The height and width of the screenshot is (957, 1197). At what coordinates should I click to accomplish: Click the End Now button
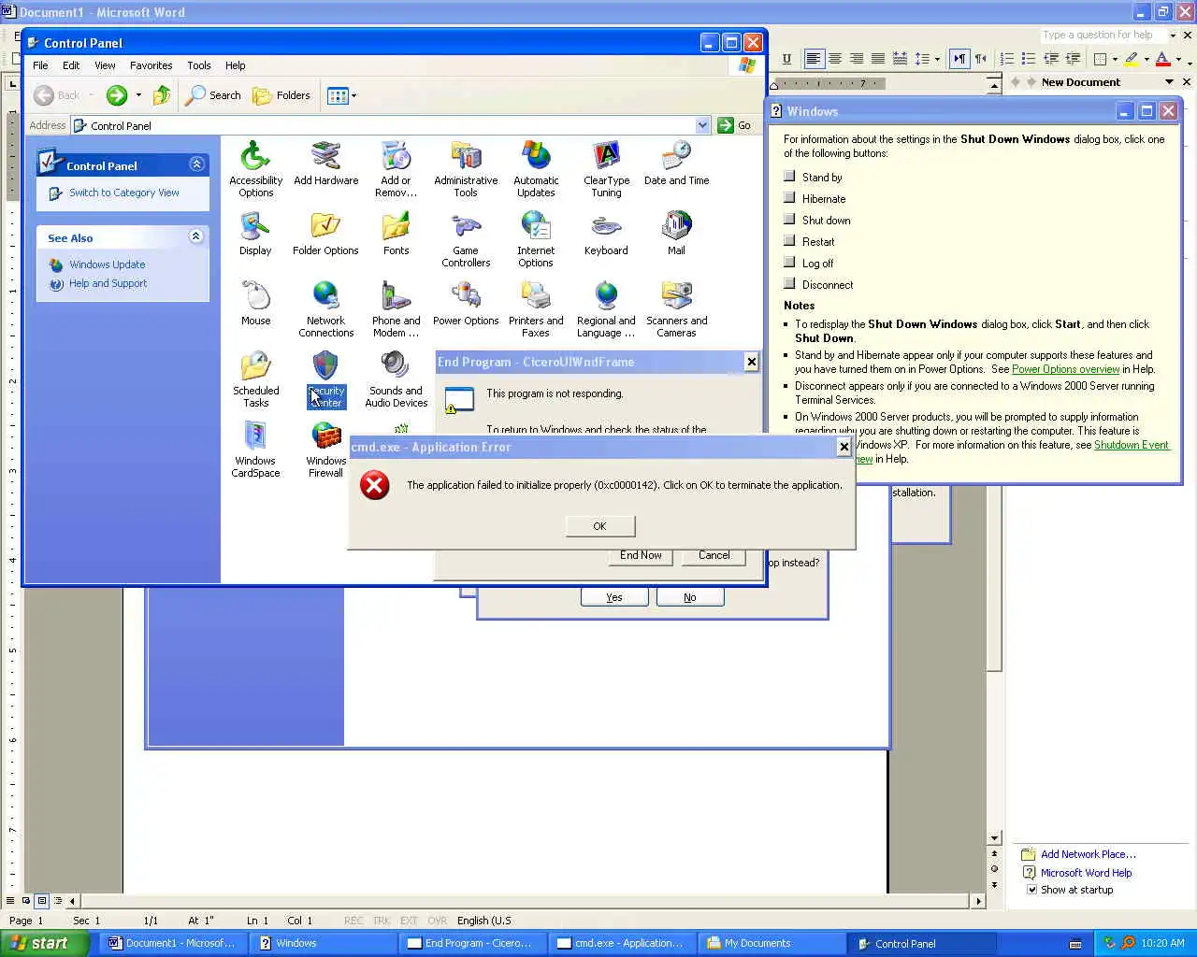coord(641,556)
